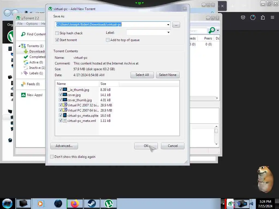Select the Completed checkmark icon
Viewport: 279px width, 209px height.
[x=26, y=57]
